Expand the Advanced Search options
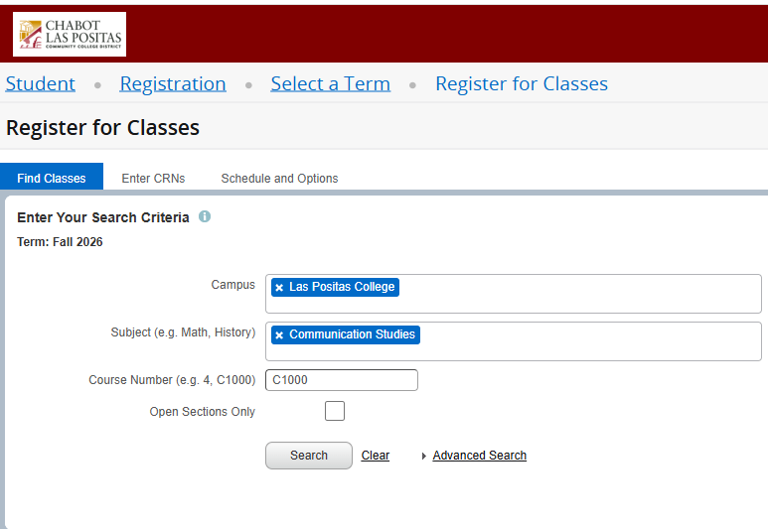Screen dimensions: 768x529 (x=479, y=456)
